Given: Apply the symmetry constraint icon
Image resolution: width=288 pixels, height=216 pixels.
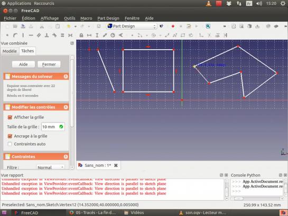Looking at the screenshot, I should [70, 35].
